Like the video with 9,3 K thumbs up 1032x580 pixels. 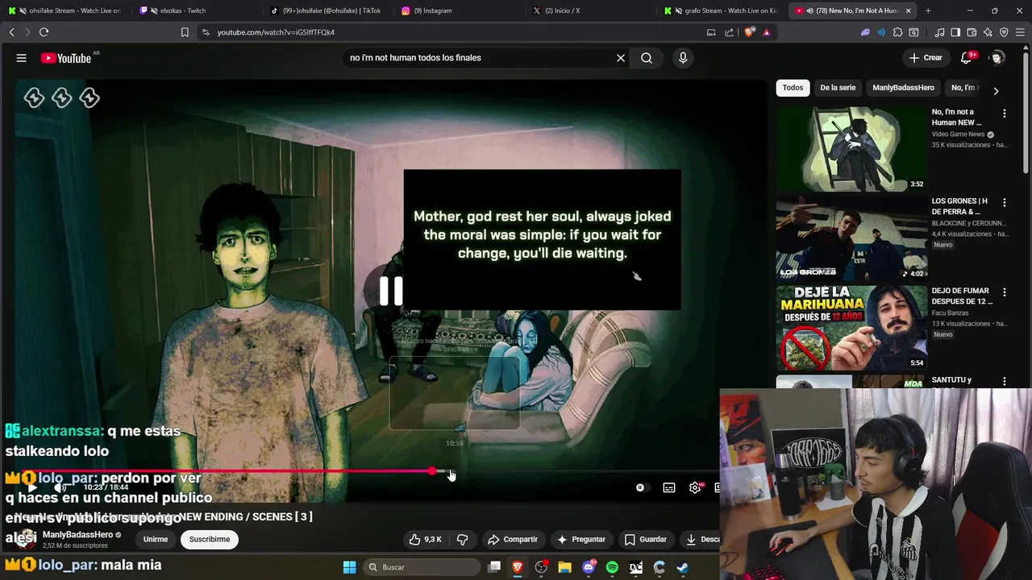(x=425, y=540)
